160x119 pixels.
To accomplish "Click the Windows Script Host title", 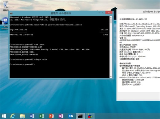I will (151, 12).
